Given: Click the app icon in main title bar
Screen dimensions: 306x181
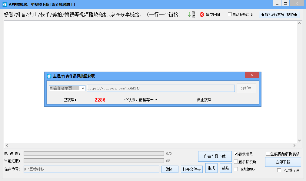Looking at the screenshot, I should [5, 4].
